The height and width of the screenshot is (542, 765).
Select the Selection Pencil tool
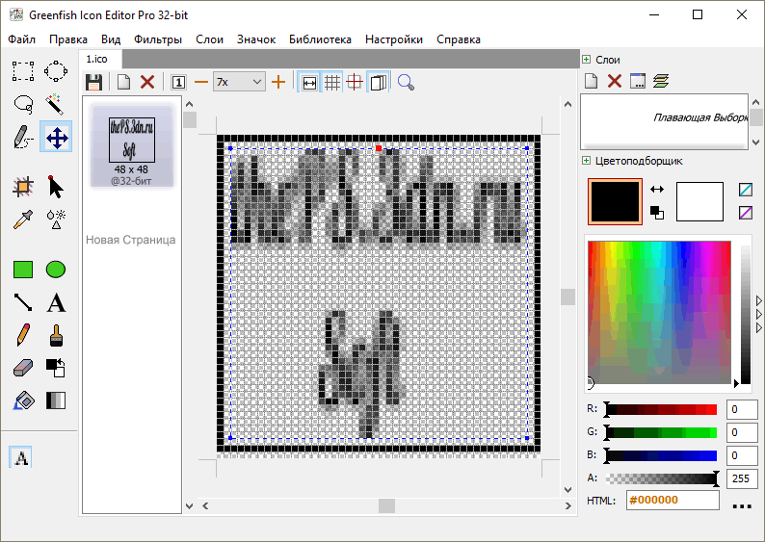tap(23, 137)
